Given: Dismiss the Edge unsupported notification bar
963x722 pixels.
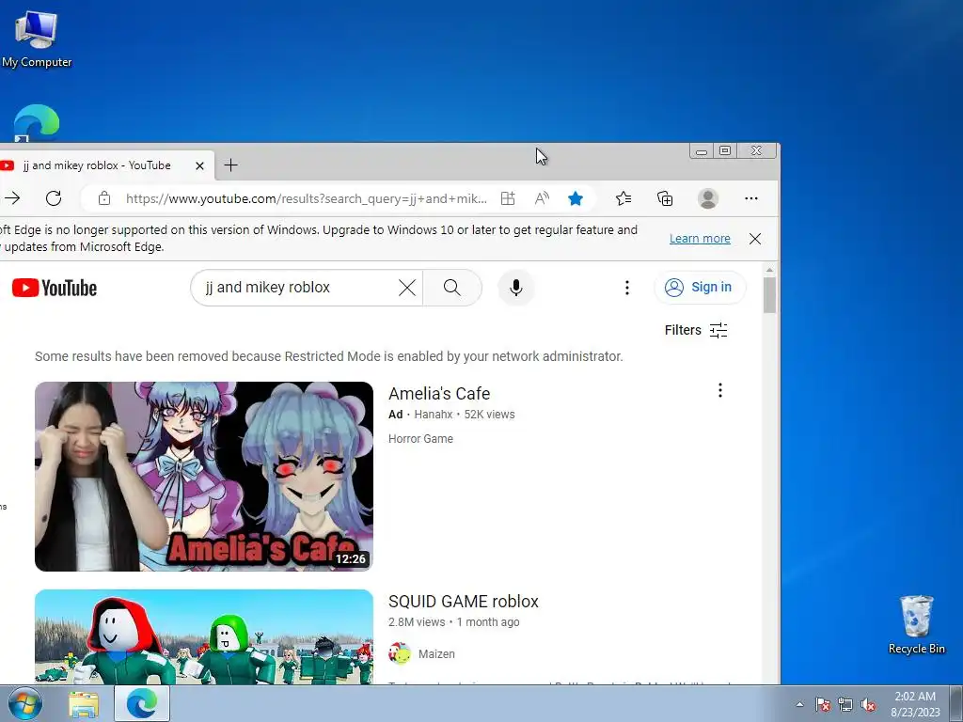Looking at the screenshot, I should 755,239.
